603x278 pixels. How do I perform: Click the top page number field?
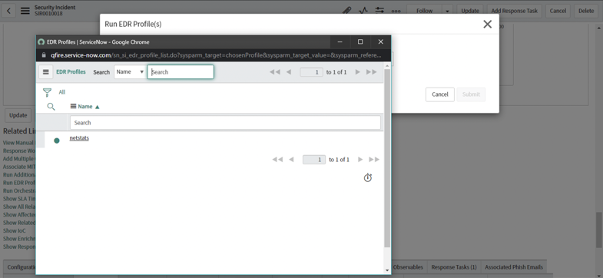tap(311, 72)
